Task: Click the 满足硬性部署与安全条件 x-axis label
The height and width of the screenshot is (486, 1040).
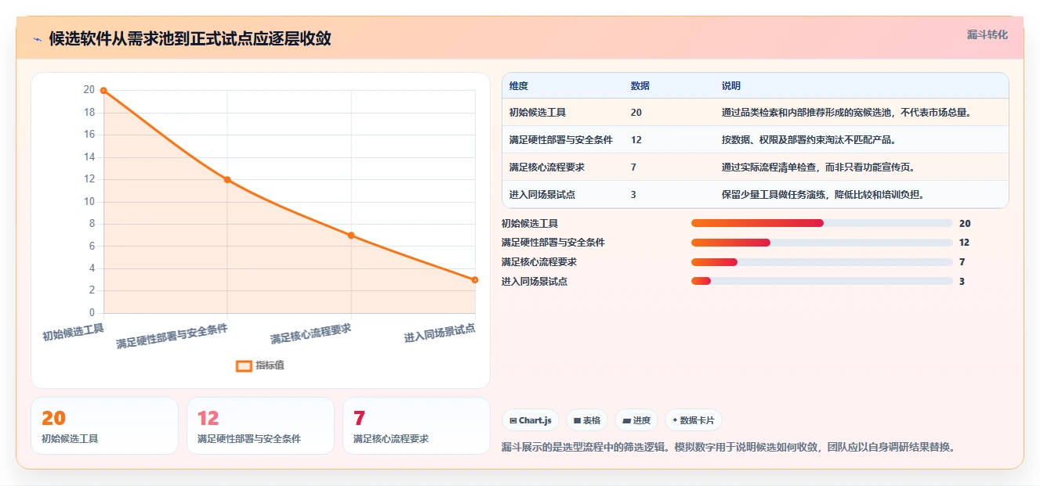Action: coord(172,336)
